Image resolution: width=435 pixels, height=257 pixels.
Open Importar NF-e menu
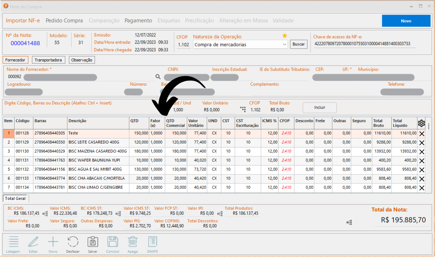click(x=23, y=21)
